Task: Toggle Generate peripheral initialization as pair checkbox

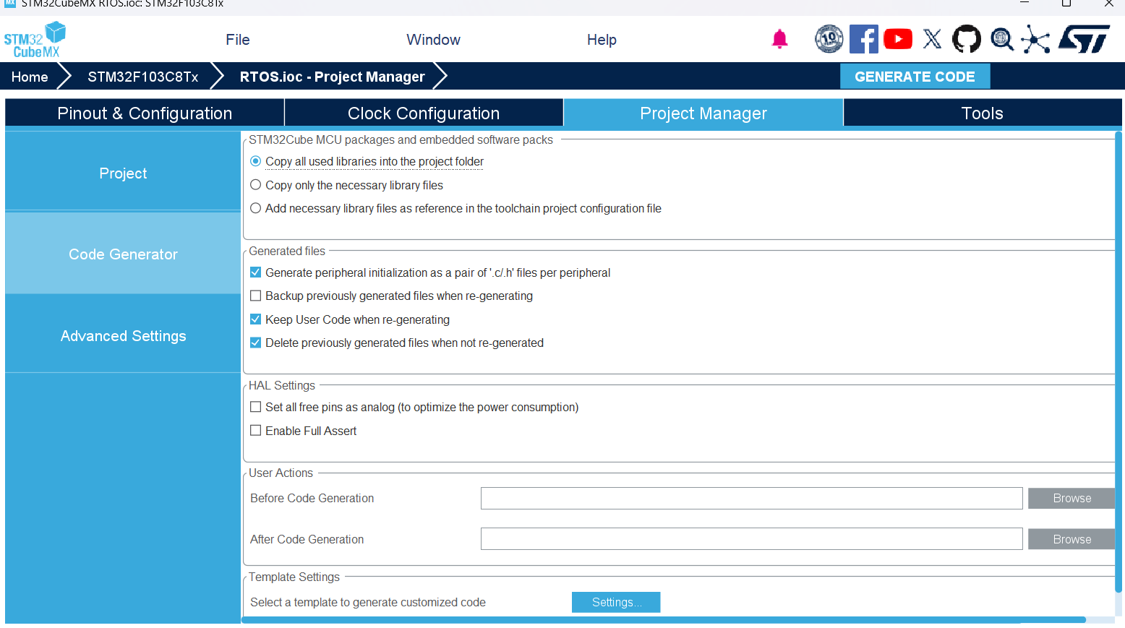Action: click(x=255, y=272)
